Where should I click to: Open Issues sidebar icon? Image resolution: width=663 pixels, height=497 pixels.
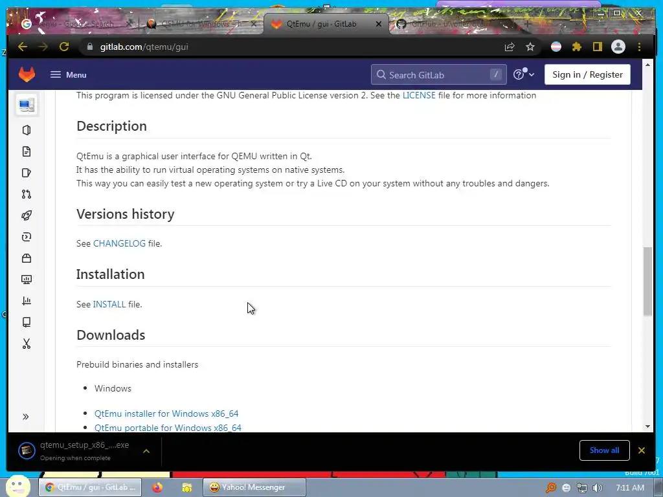(x=26, y=173)
